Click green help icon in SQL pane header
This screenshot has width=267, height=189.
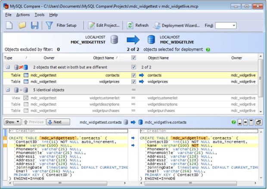point(233,122)
